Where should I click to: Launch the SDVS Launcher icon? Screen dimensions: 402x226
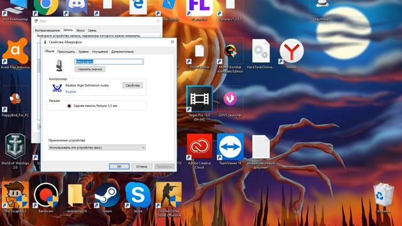230,99
